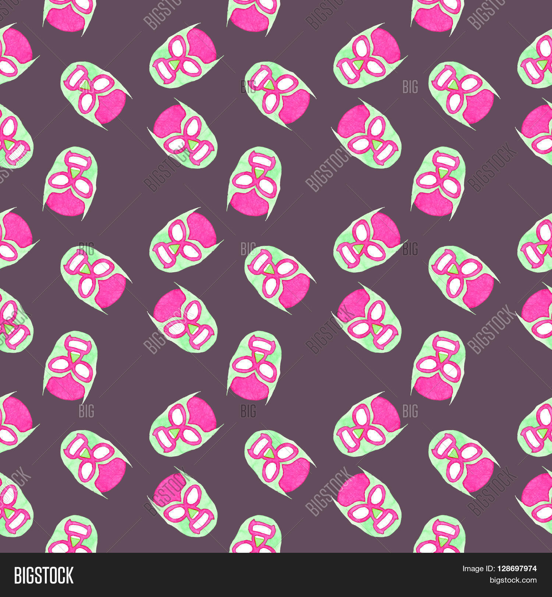Pick the cropped motif at the top center edge

[x=253, y=15]
